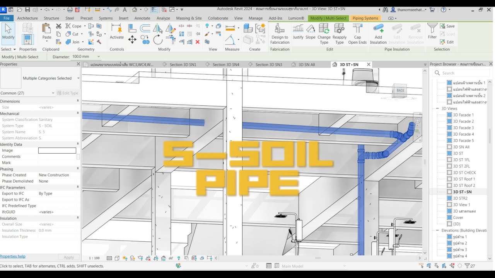Viewport: 495px width, 278px height.
Task: Delete selection with red X icon
Action: (198, 42)
